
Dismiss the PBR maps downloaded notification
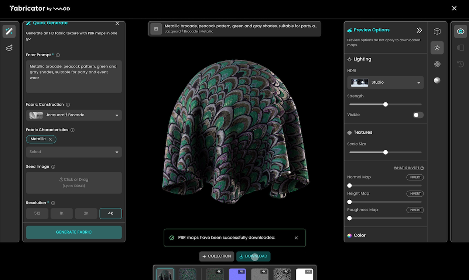(296, 238)
